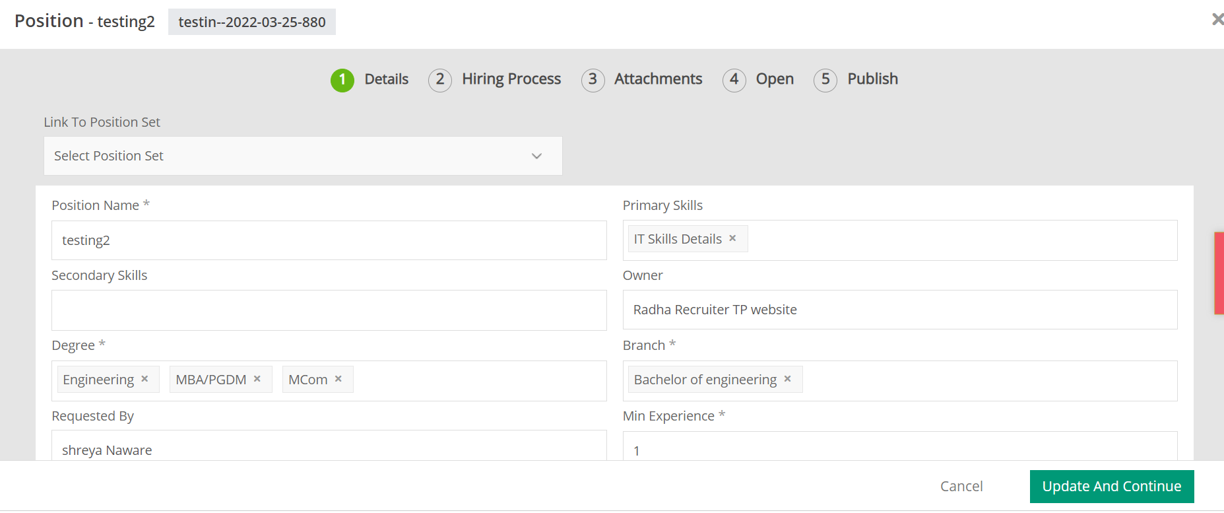Remove the Engineering degree tag
Viewport: 1224px width, 513px height.
point(145,379)
